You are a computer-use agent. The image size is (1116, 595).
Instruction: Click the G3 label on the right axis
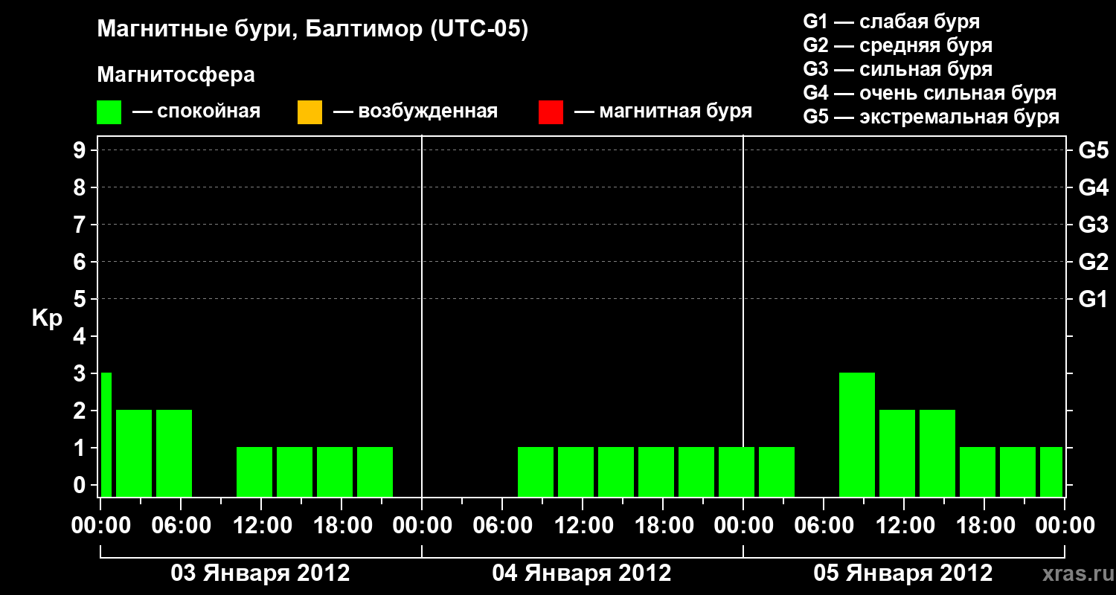[1094, 225]
